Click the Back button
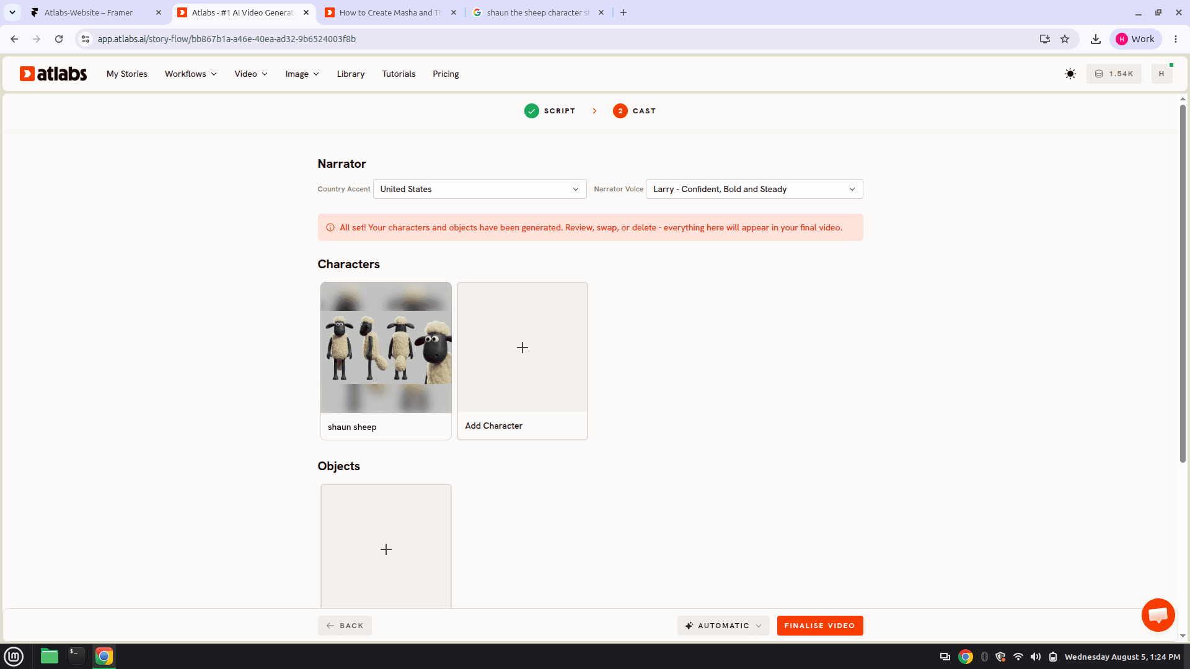 coord(345,626)
